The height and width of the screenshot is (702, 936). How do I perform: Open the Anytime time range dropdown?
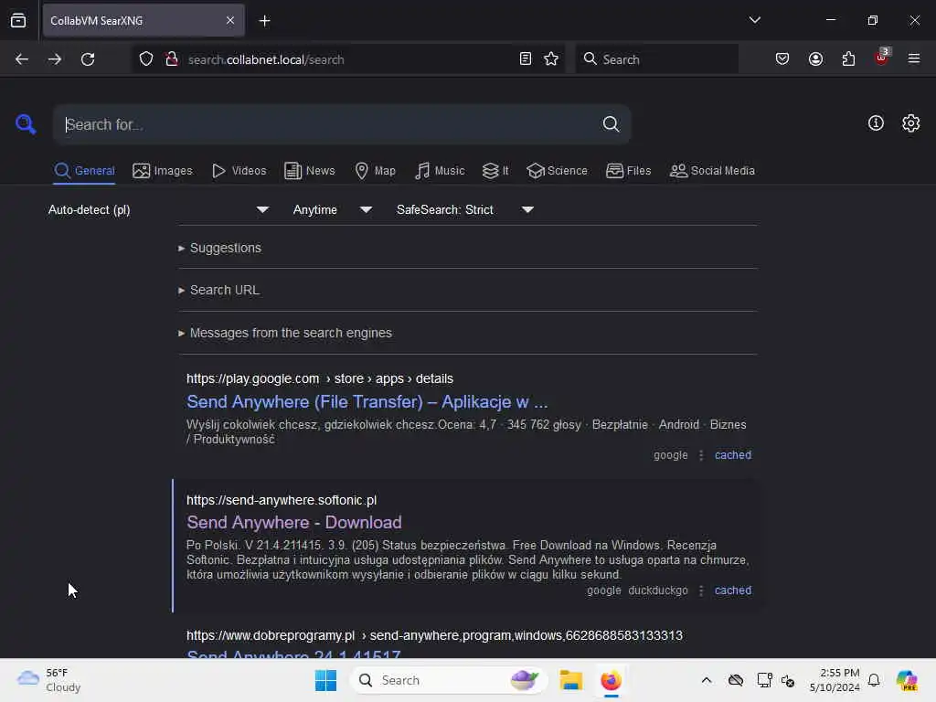(333, 209)
